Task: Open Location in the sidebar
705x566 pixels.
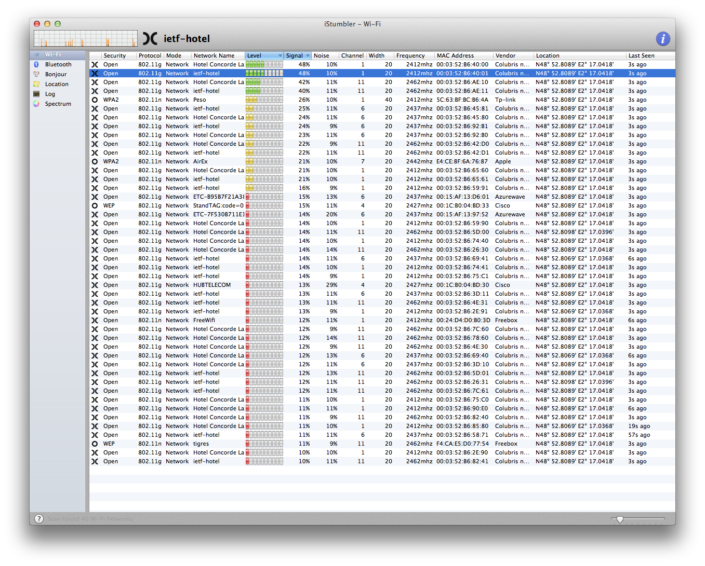Action: [57, 84]
